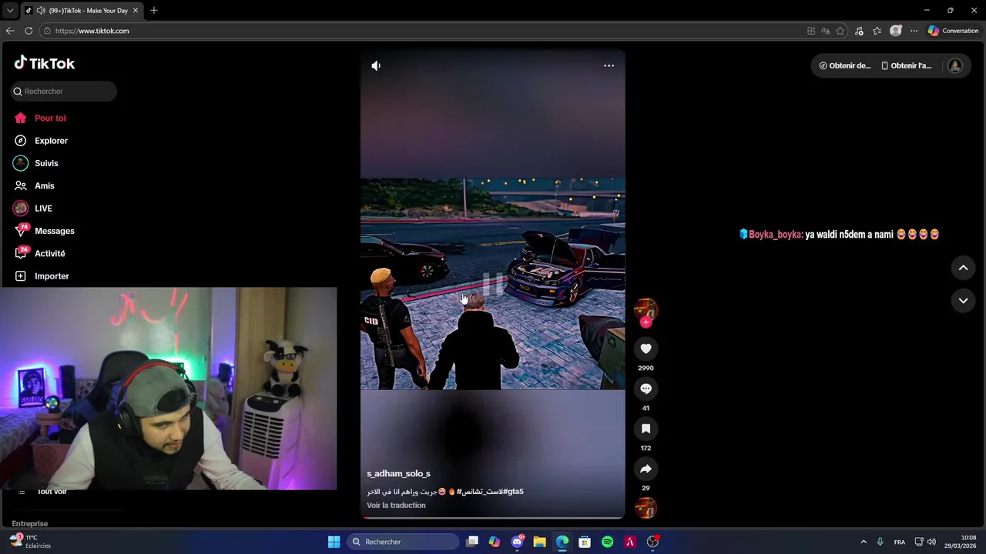
Task: Open Spotify from the taskbar
Action: click(607, 542)
